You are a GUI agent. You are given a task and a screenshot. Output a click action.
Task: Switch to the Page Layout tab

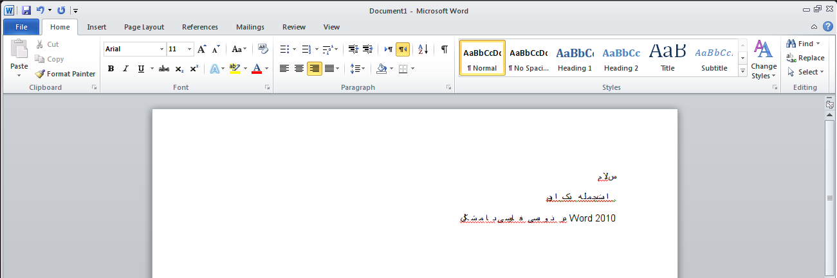pos(144,27)
